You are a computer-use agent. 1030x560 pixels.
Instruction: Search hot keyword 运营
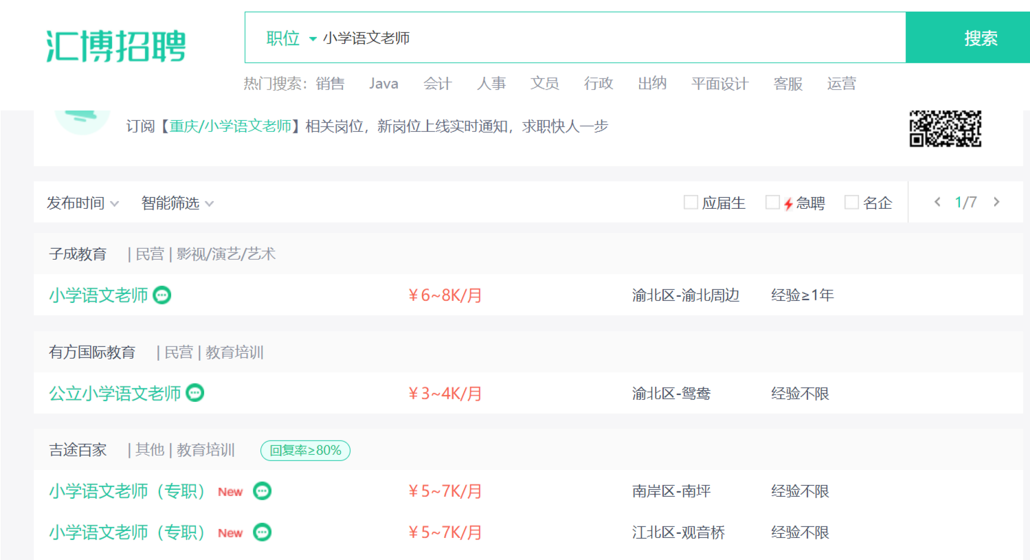(842, 84)
